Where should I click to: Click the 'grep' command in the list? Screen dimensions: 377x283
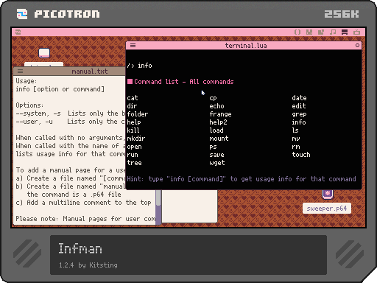(299, 114)
